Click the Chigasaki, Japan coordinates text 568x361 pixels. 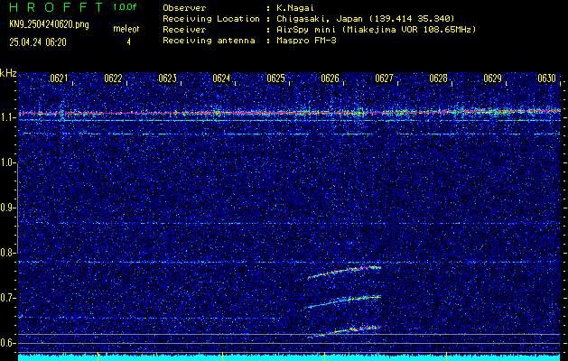click(x=366, y=19)
